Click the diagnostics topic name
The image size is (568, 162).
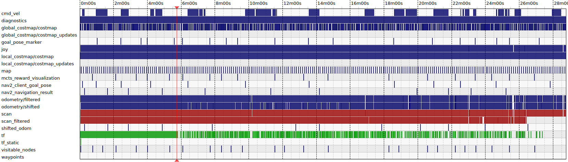coord(14,21)
